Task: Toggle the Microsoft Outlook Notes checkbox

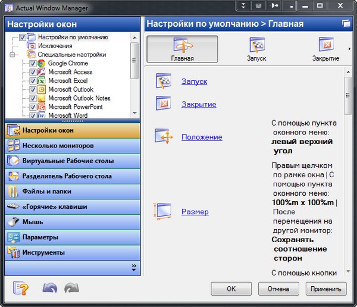Action: pyautogui.click(x=33, y=98)
